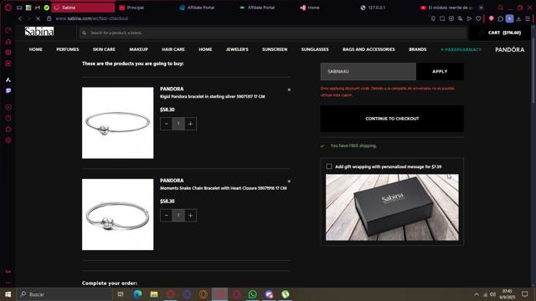This screenshot has width=536, height=301.
Task: Switch to the El módulo rewrite tab
Action: pos(447,8)
